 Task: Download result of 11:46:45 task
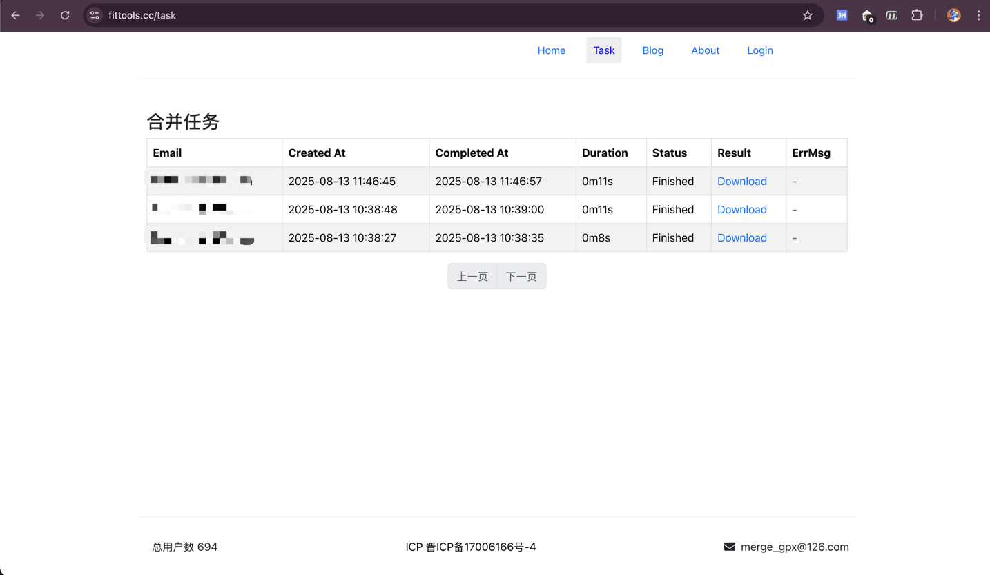(741, 182)
